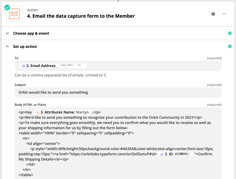Open the help question mark icon
Viewport: 236px width, 179px height.
coord(213,14)
